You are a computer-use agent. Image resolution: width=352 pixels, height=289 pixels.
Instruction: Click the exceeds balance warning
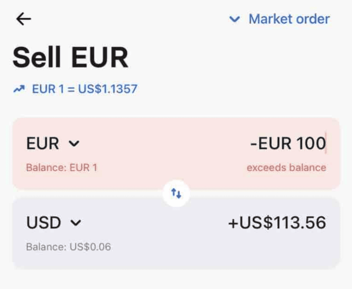(286, 168)
